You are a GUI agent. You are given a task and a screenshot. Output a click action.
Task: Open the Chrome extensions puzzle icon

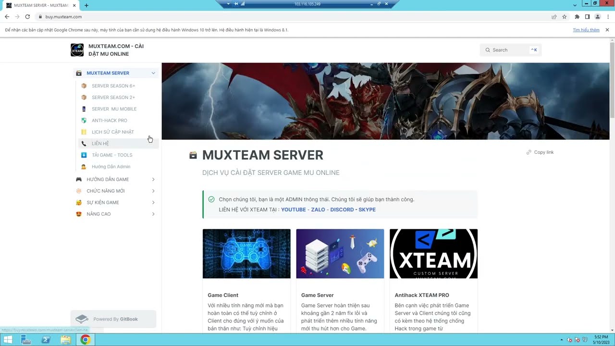click(577, 17)
